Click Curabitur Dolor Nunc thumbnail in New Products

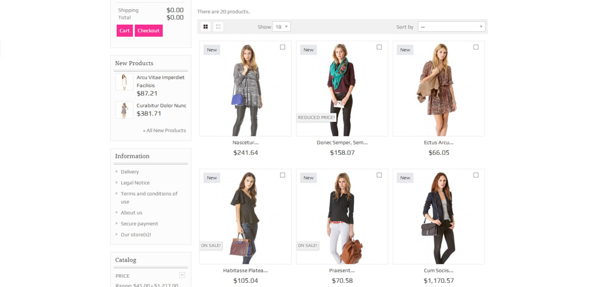124,110
